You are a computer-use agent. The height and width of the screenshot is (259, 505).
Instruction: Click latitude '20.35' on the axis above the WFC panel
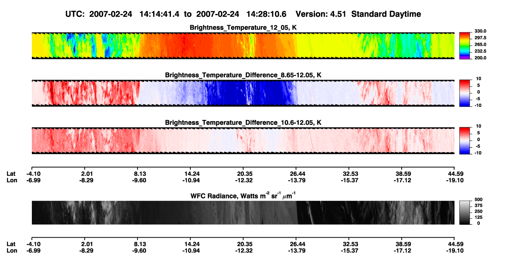[x=243, y=174]
